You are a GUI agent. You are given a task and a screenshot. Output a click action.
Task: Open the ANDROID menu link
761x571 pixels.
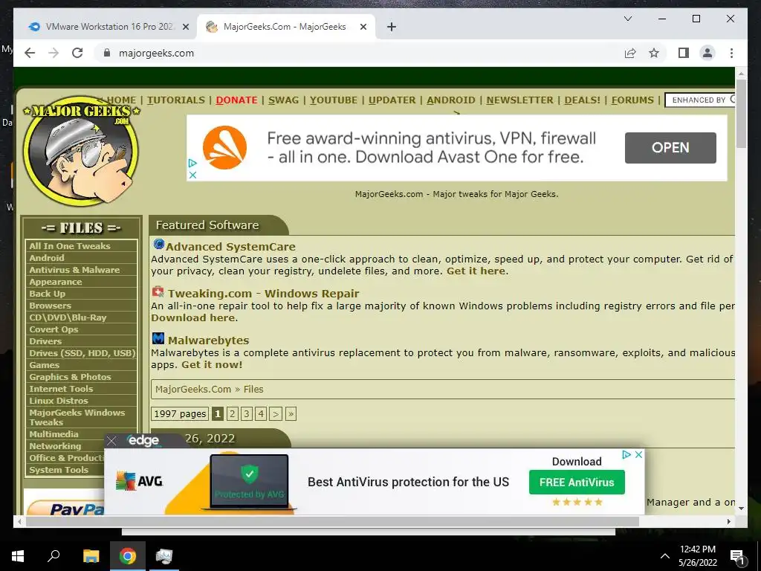(451, 100)
